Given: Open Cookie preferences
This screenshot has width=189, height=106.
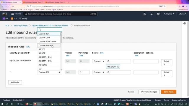Looking at the screenshot, I should coord(179,100).
